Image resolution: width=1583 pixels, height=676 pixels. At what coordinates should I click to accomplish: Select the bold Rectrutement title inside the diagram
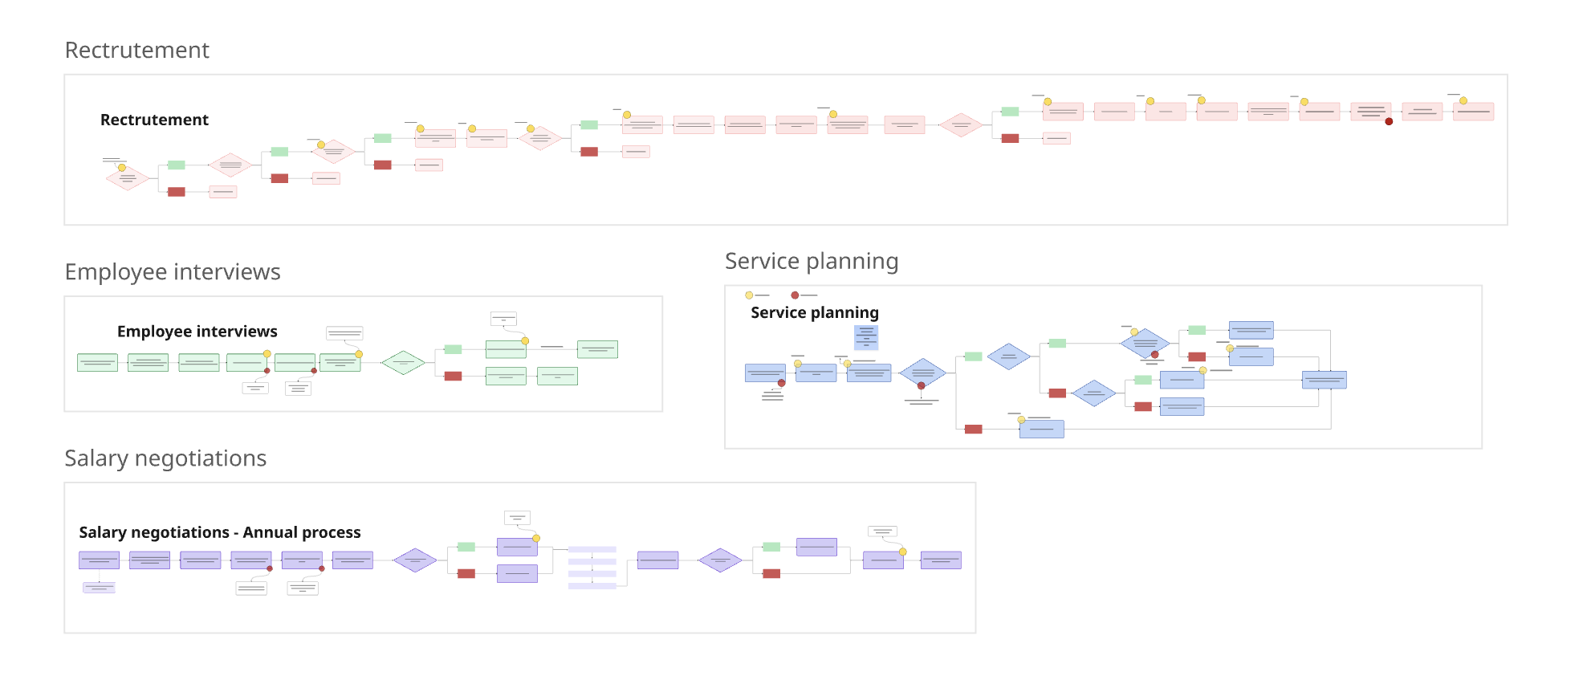(154, 120)
